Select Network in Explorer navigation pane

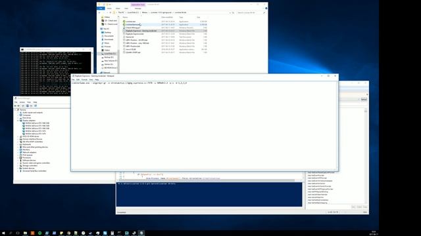coord(107,72)
